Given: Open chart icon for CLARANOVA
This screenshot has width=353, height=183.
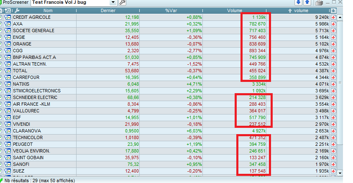Looking at the screenshot, I should point(8,131).
